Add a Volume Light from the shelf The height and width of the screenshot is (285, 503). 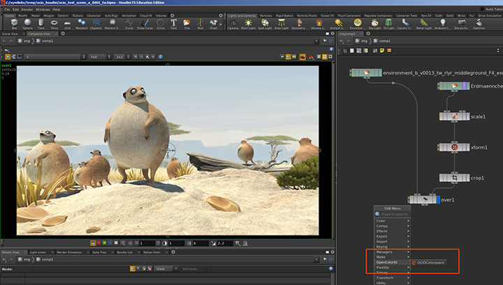pyautogui.click(x=319, y=24)
